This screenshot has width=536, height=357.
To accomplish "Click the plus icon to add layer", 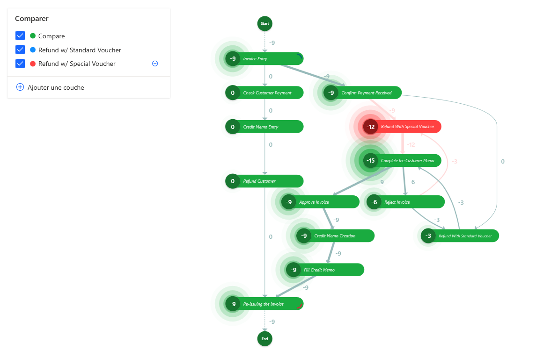I will pyautogui.click(x=20, y=87).
